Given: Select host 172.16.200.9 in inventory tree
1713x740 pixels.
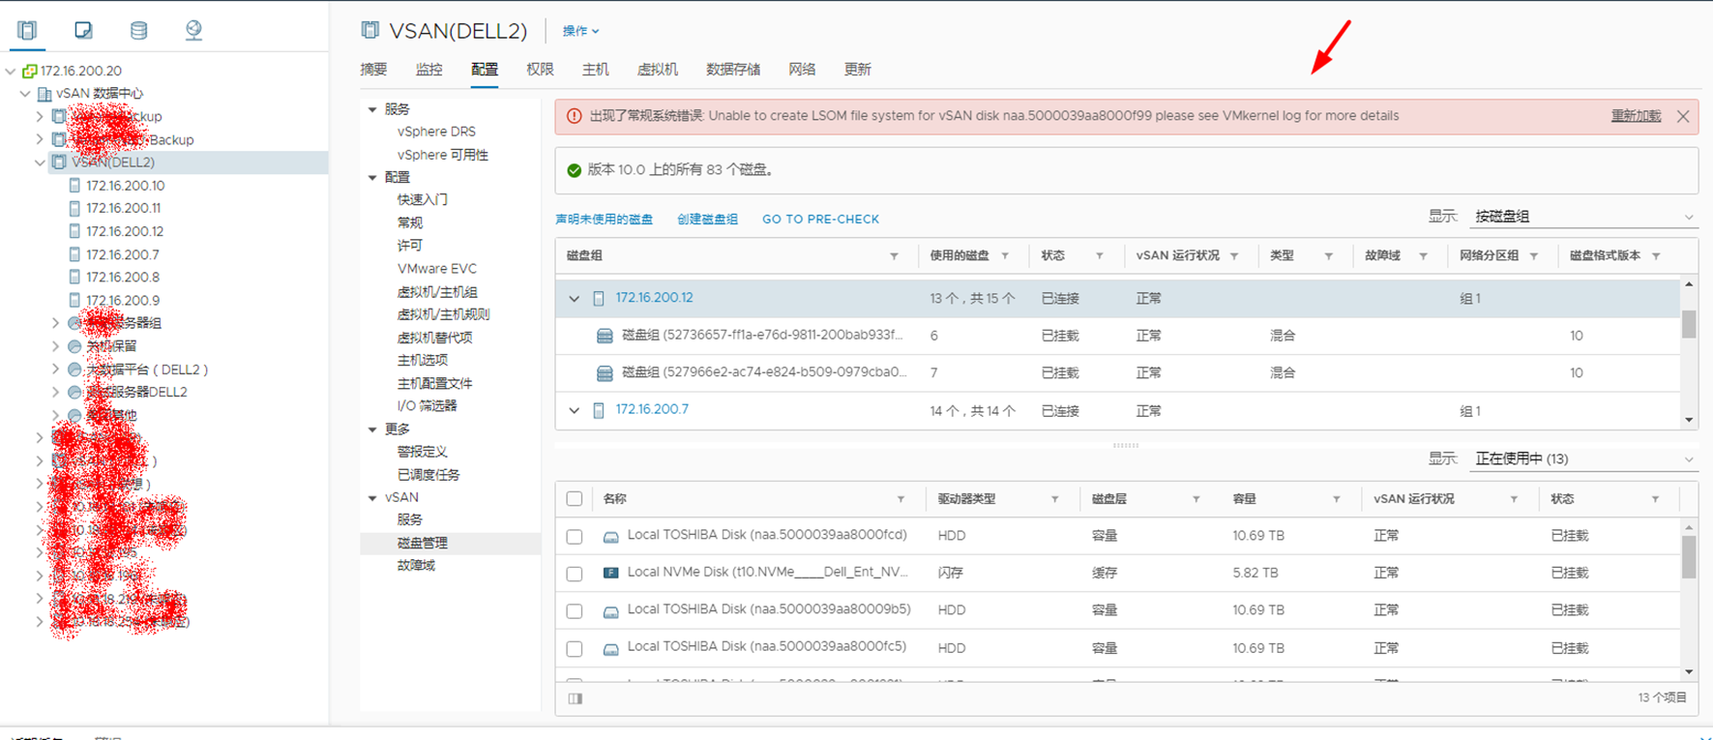Looking at the screenshot, I should click(123, 301).
